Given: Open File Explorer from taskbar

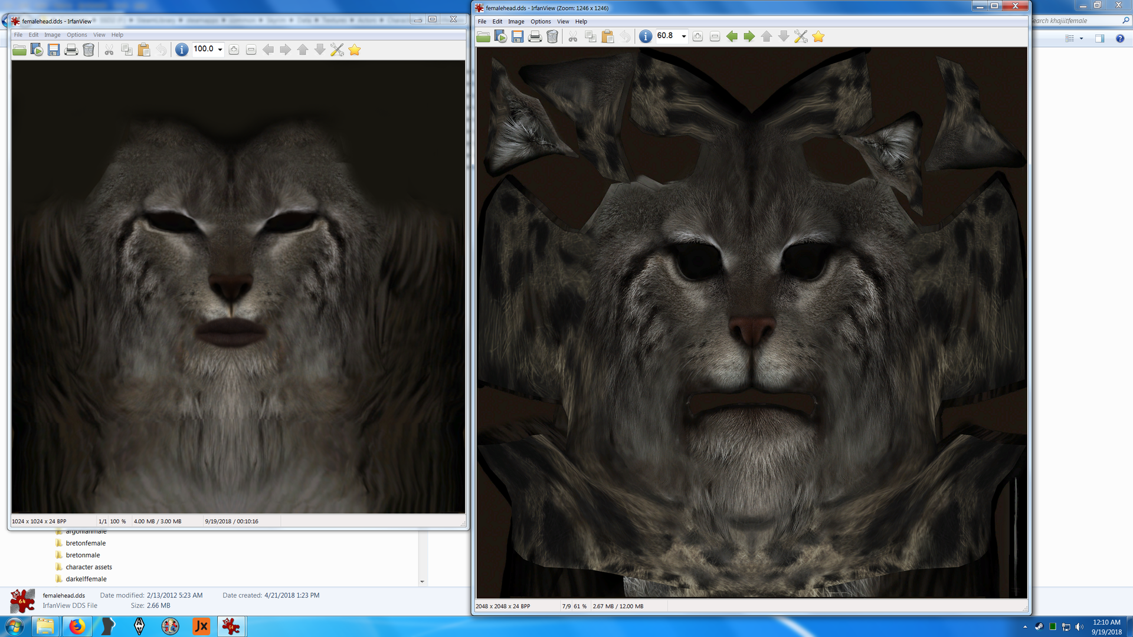Looking at the screenshot, I should (45, 626).
